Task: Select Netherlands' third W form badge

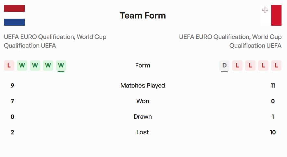Action: (48, 65)
